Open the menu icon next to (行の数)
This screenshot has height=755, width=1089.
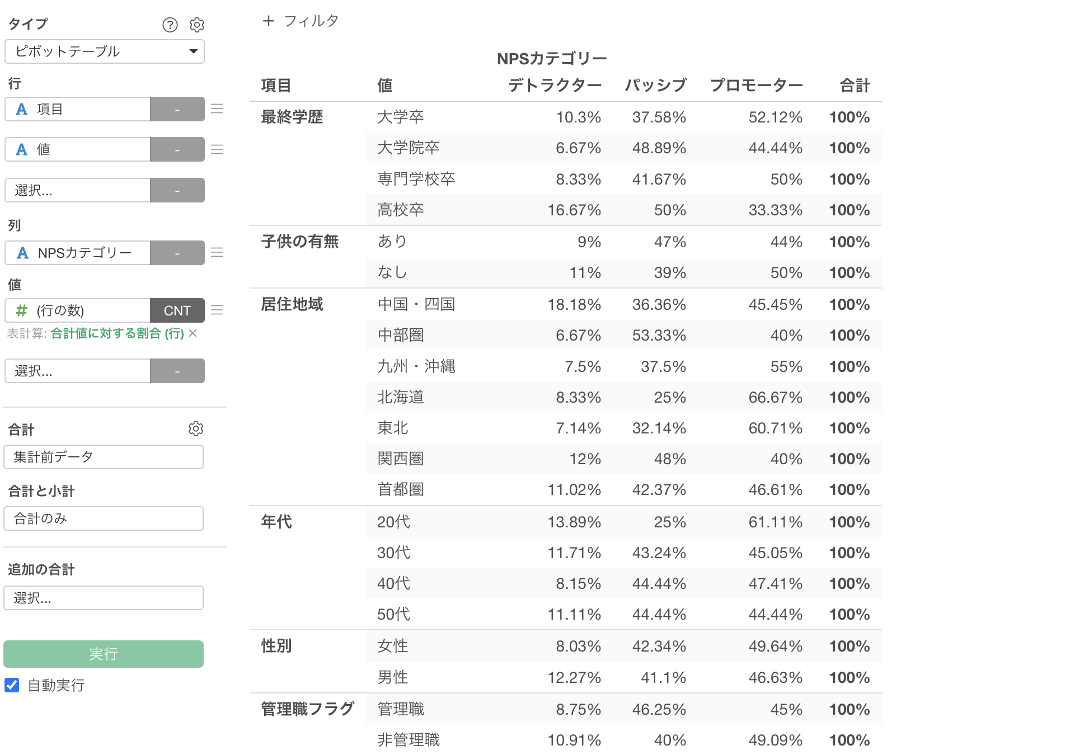pos(217,310)
